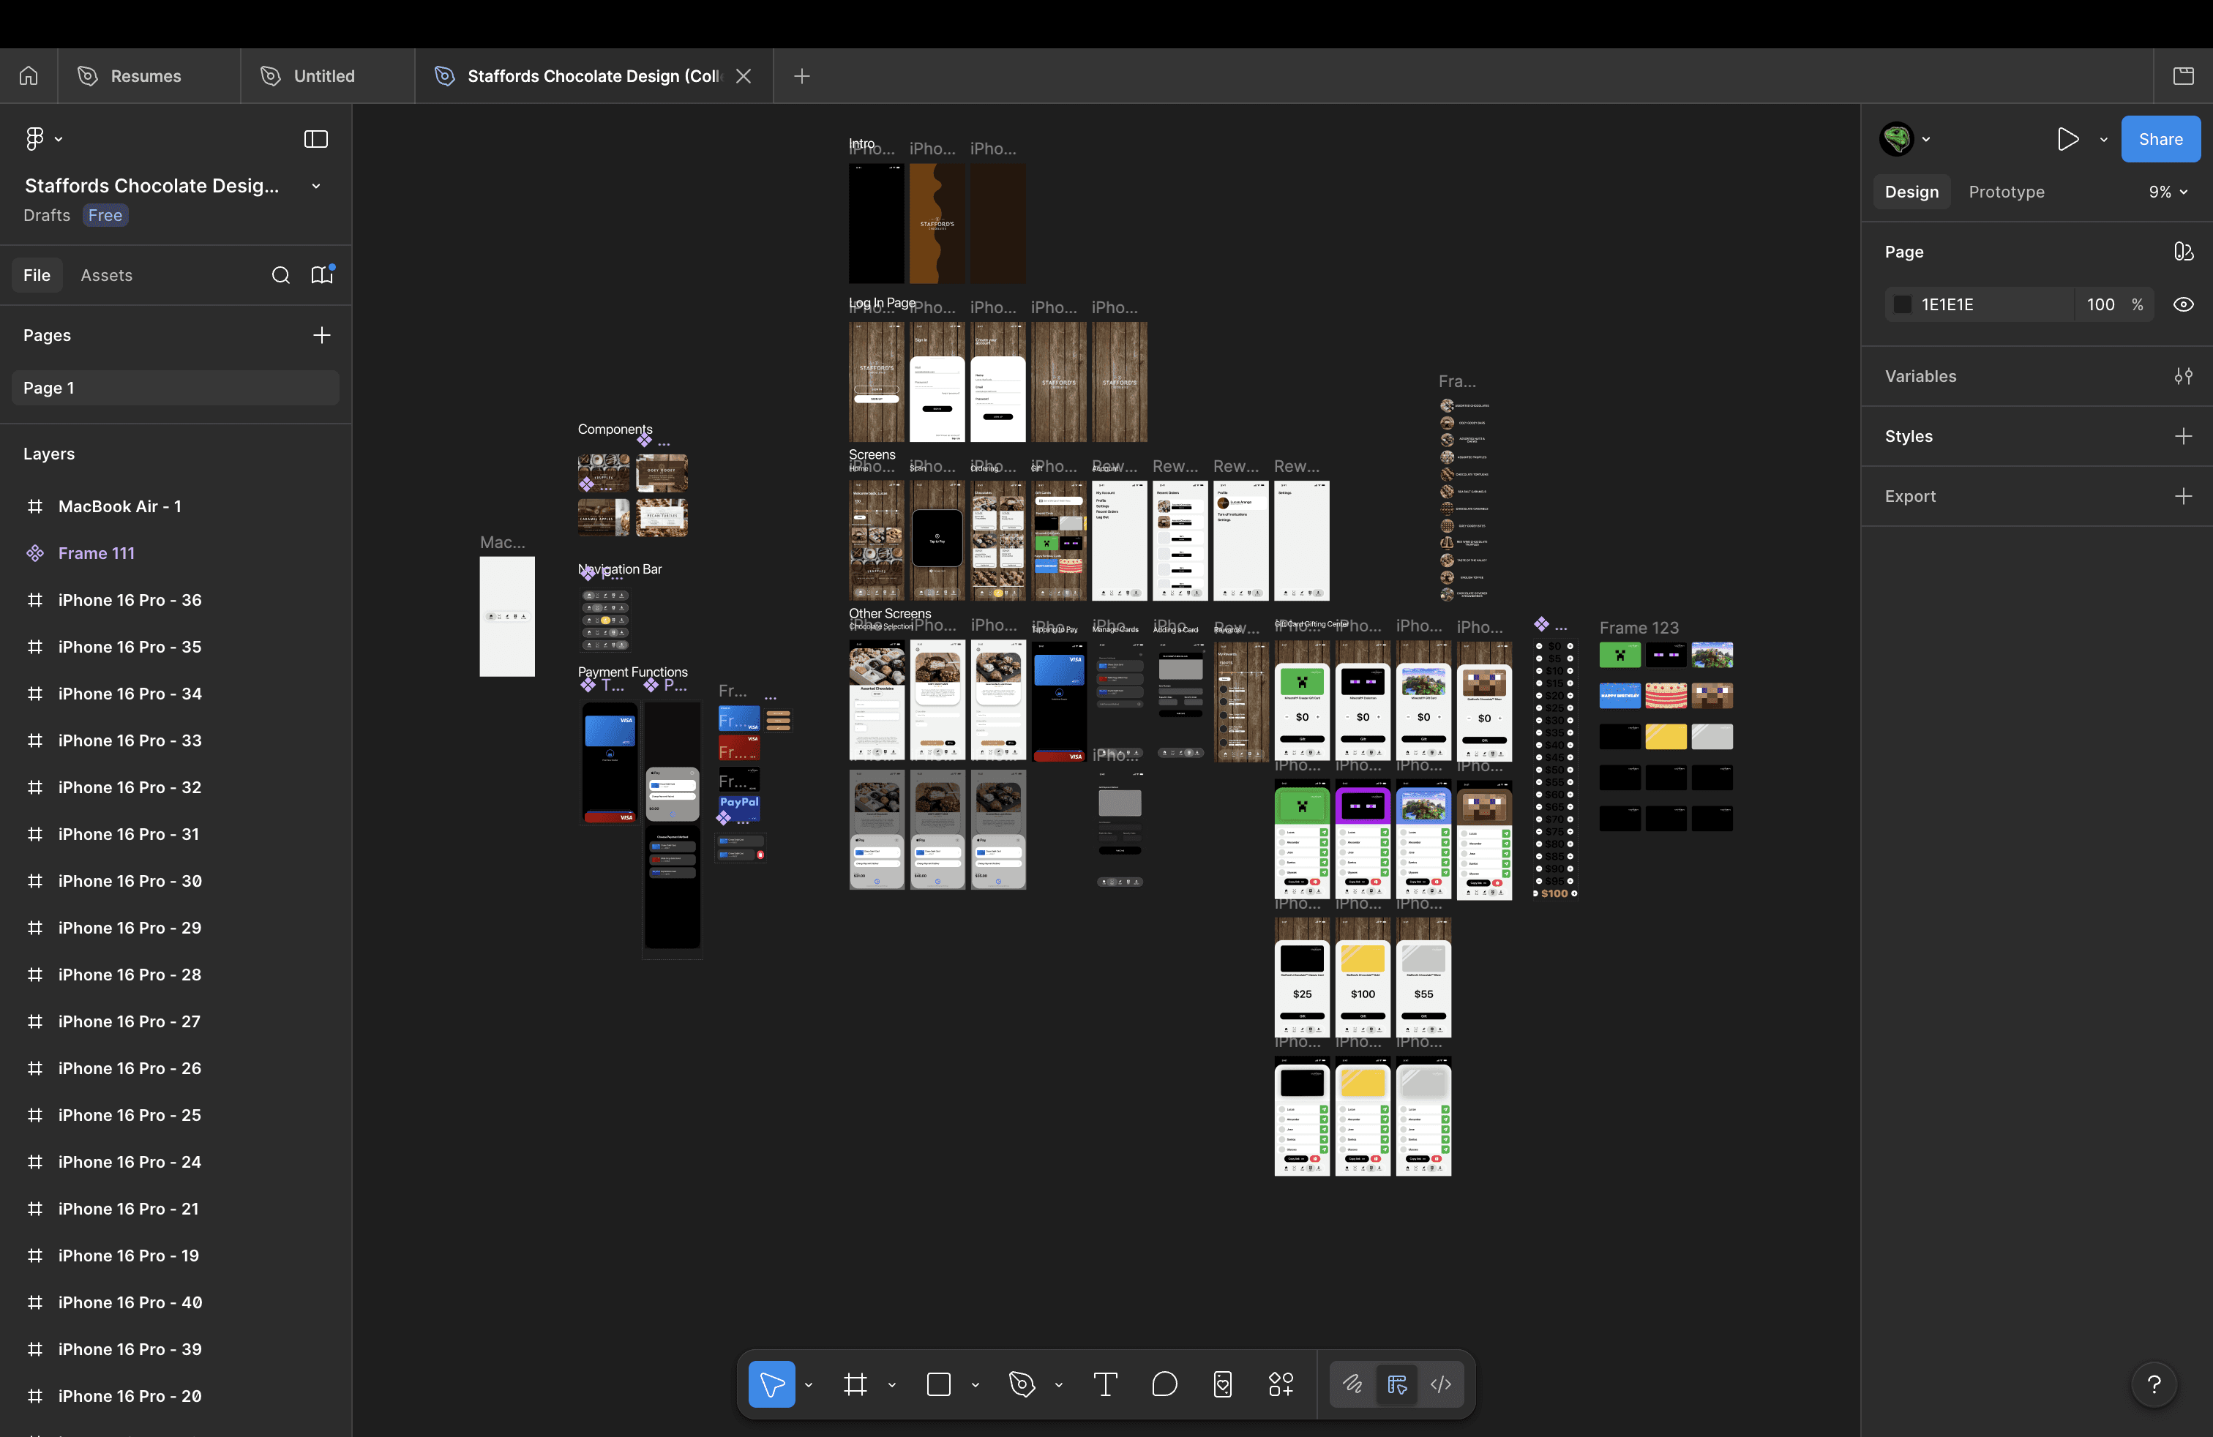Switch to the Prototype tab
The height and width of the screenshot is (1437, 2213).
tap(2006, 192)
